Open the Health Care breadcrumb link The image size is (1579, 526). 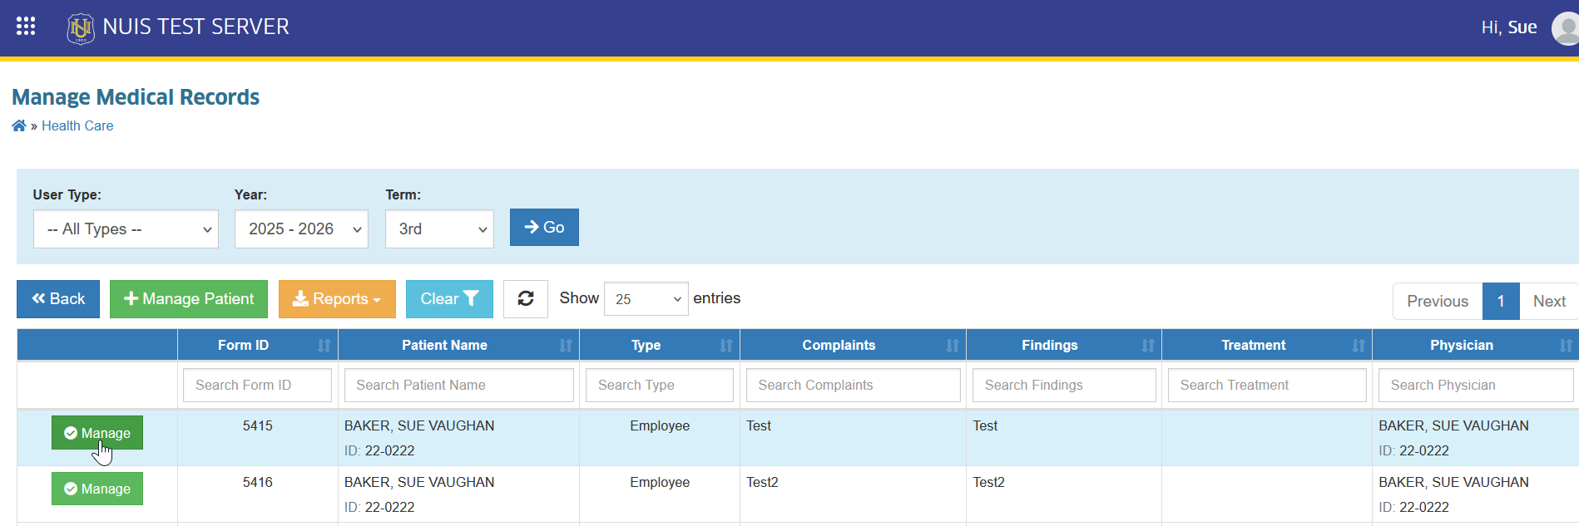pos(77,125)
